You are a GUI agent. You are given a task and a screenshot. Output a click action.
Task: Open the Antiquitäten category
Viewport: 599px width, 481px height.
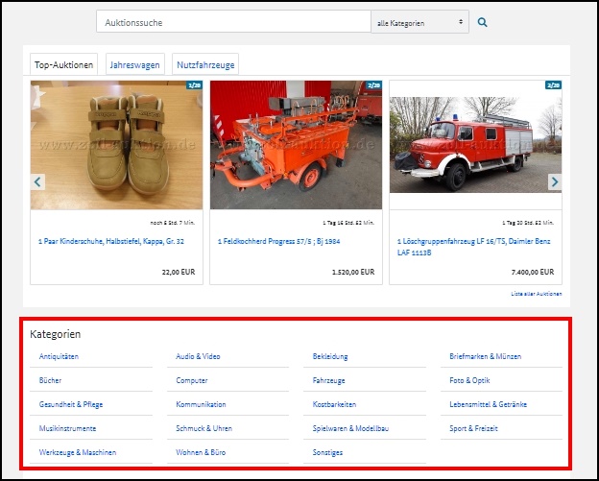(59, 356)
